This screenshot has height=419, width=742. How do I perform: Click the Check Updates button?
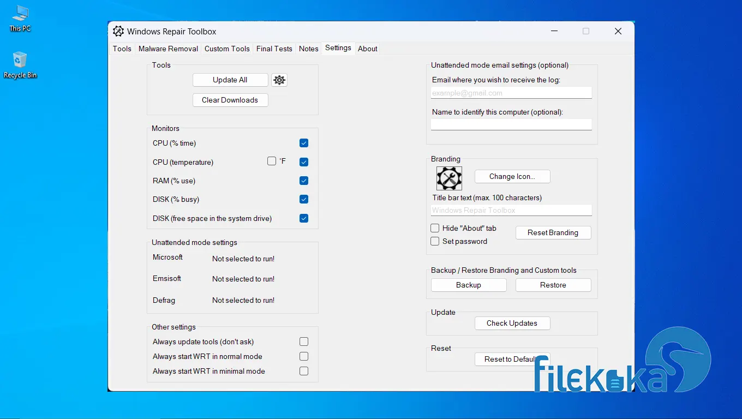(512, 323)
